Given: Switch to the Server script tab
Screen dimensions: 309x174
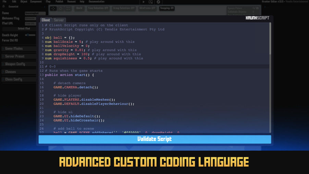Looking at the screenshot, I should point(59,20).
